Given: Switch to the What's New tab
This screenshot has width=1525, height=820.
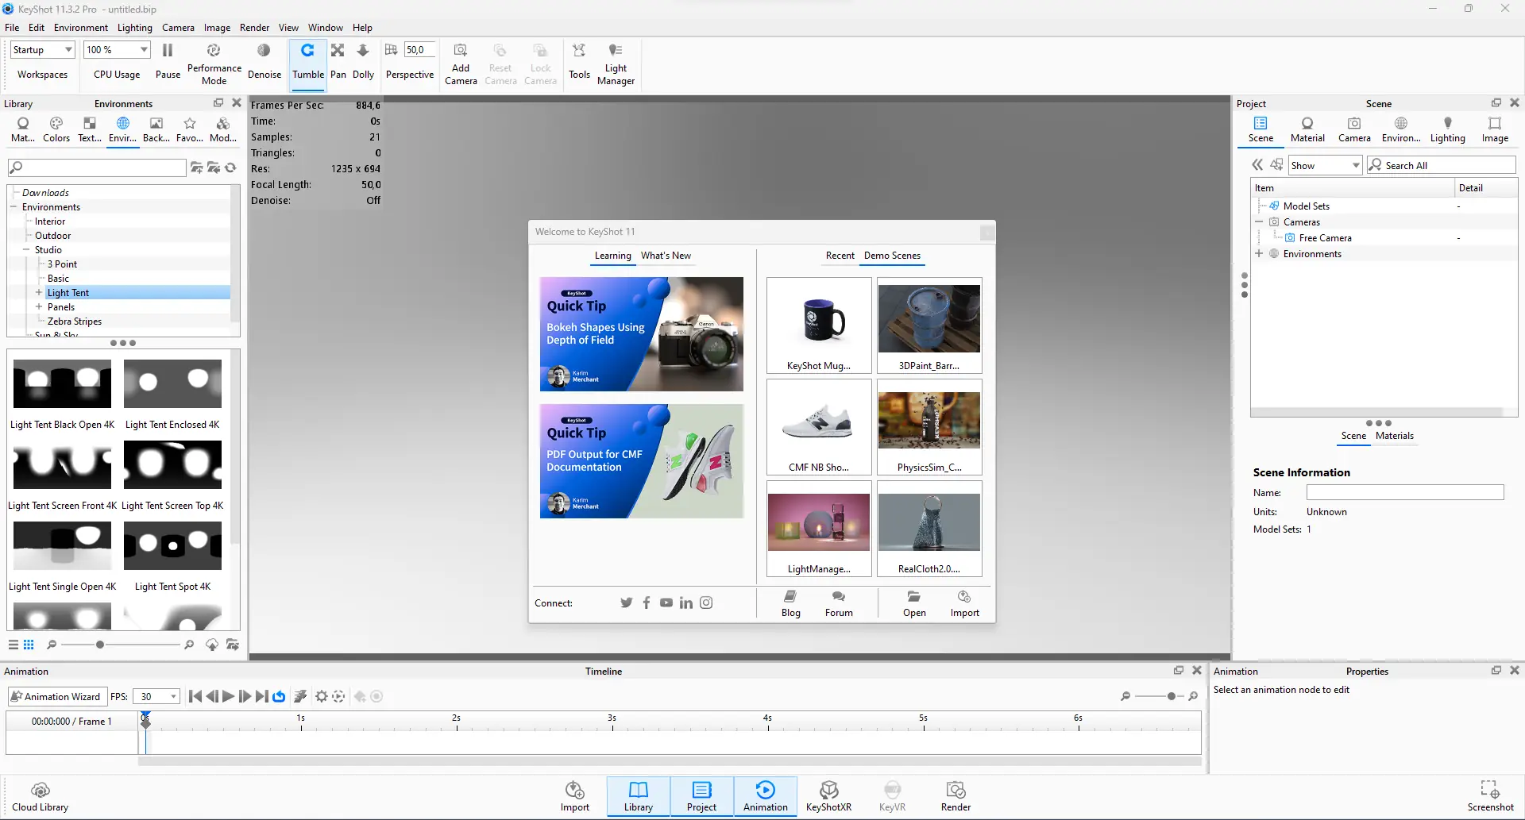Looking at the screenshot, I should click(666, 256).
